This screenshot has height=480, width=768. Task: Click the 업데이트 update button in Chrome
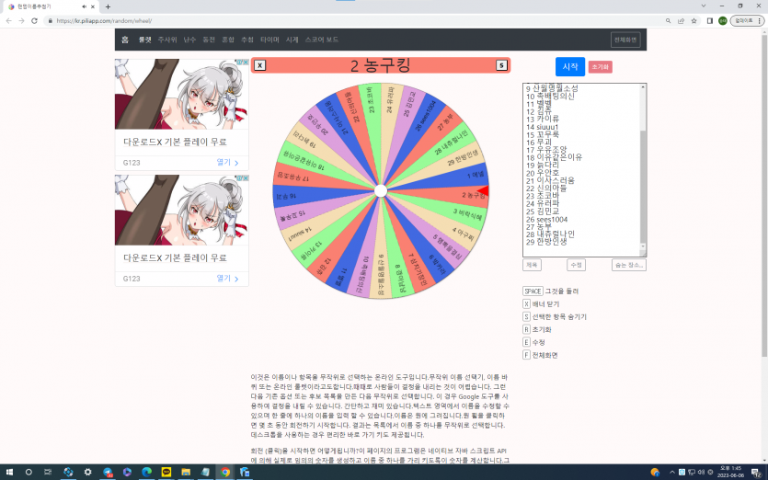747,20
